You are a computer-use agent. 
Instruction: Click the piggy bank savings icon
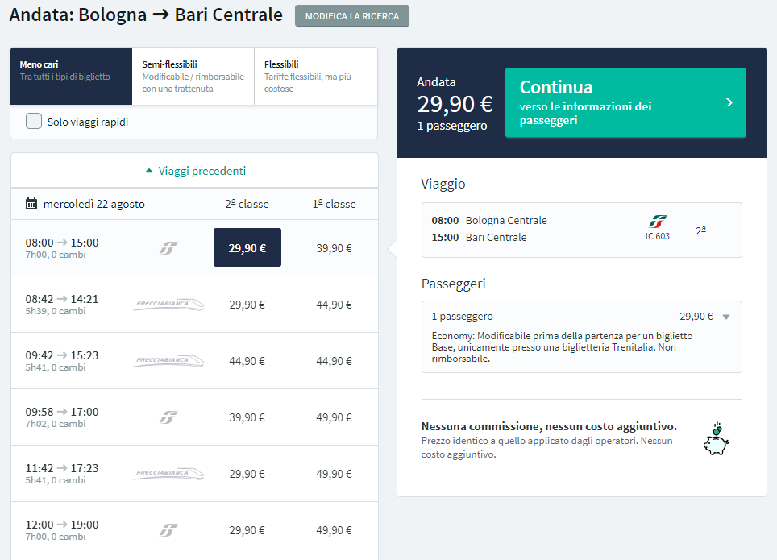tap(716, 439)
